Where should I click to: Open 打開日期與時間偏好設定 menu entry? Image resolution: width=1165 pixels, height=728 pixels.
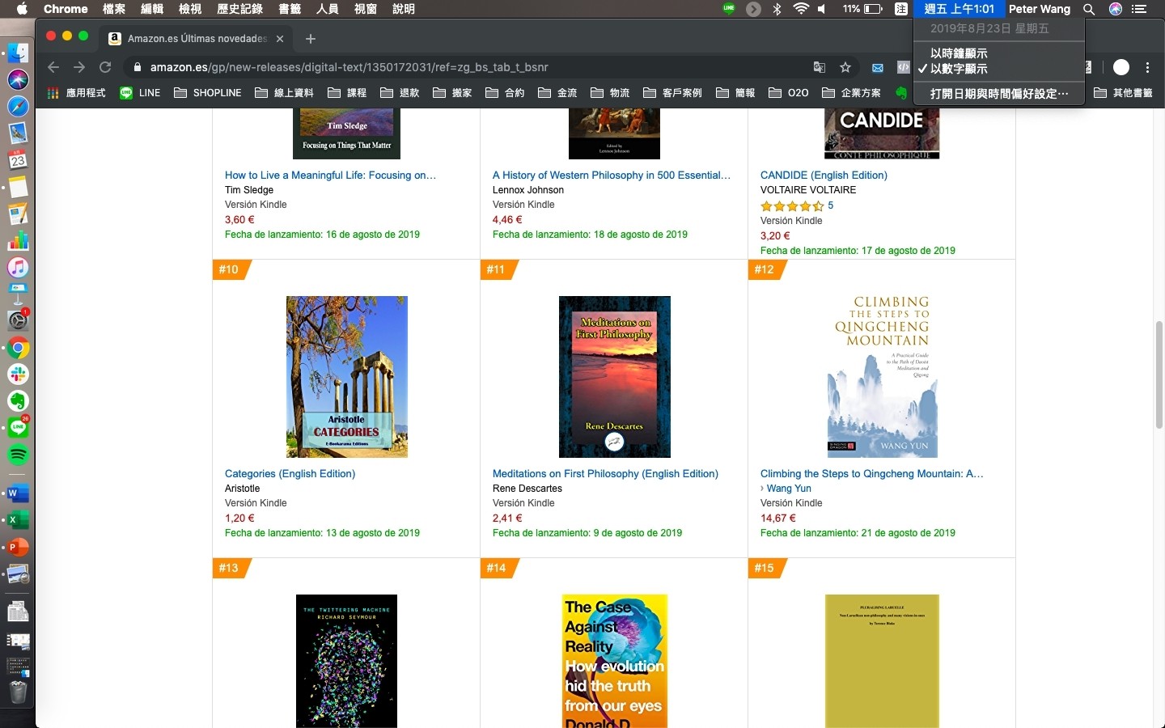(999, 94)
